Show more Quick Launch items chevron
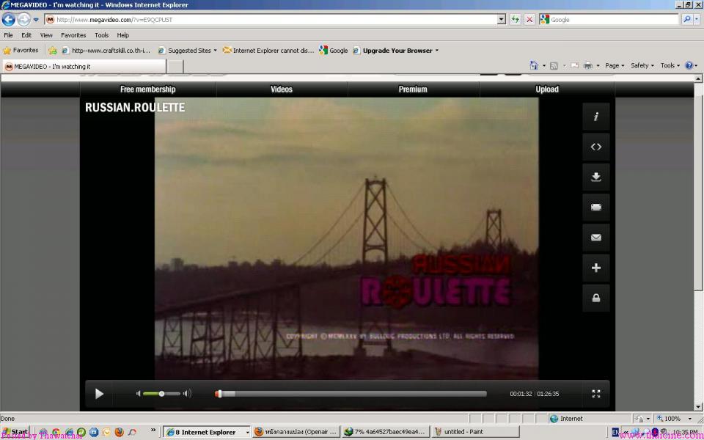The height and width of the screenshot is (440, 704). coord(153,430)
